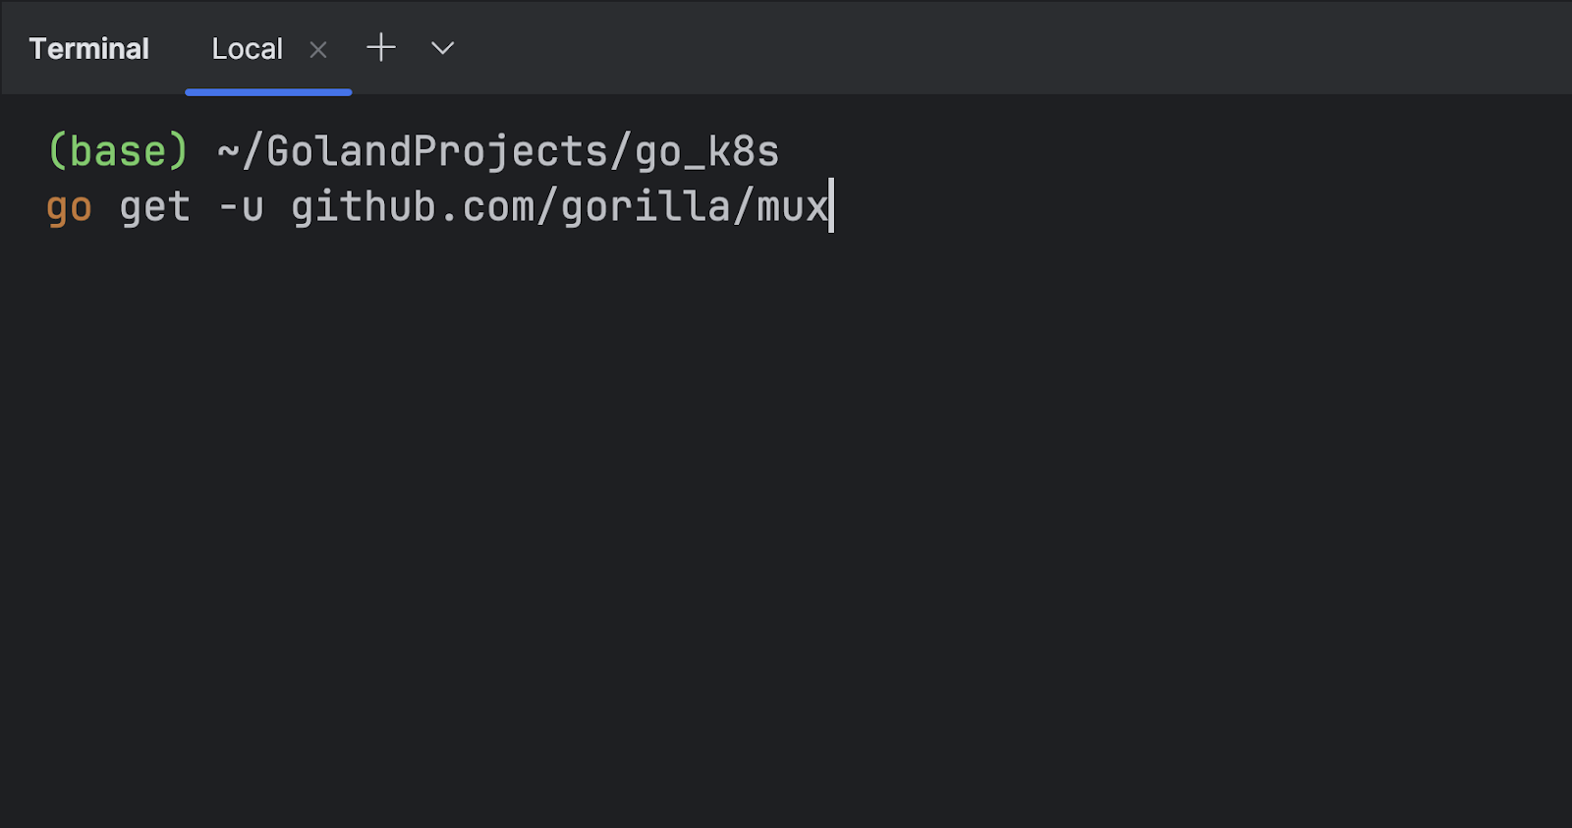
Task: Expand the terminal session options chevron
Action: click(x=443, y=47)
